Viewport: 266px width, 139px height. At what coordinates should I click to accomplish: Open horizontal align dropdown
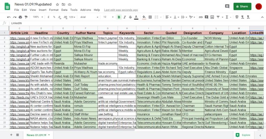[x=168, y=17]
